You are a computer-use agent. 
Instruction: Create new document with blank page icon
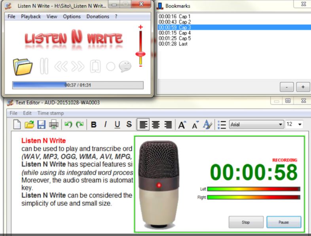[x=17, y=124]
